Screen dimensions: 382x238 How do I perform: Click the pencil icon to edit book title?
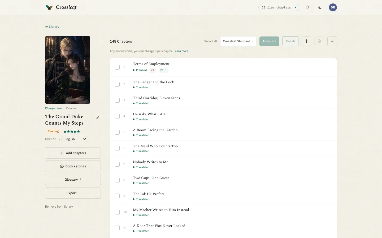pos(98,118)
